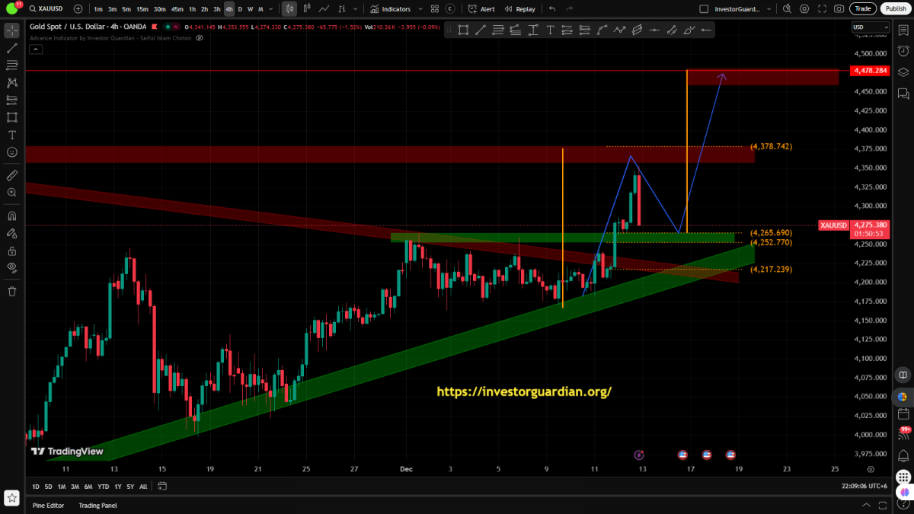Open the USD currency dropdown
Image resolution: width=914 pixels, height=514 pixels.
coord(870,27)
